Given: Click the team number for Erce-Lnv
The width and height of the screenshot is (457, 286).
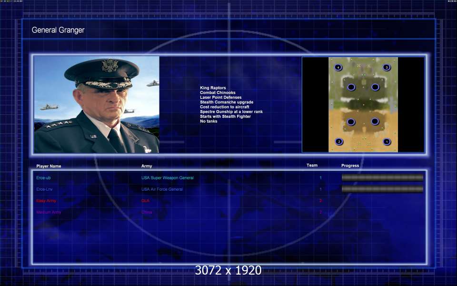Looking at the screenshot, I should pyautogui.click(x=320, y=189).
